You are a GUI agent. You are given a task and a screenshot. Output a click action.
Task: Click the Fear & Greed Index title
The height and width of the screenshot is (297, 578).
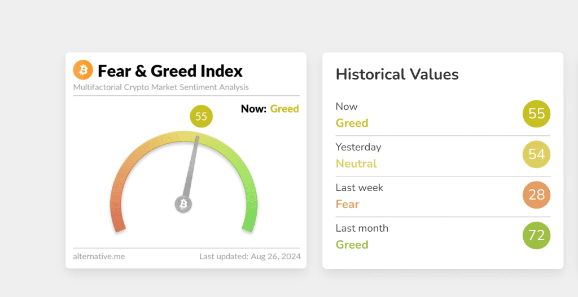pos(170,71)
